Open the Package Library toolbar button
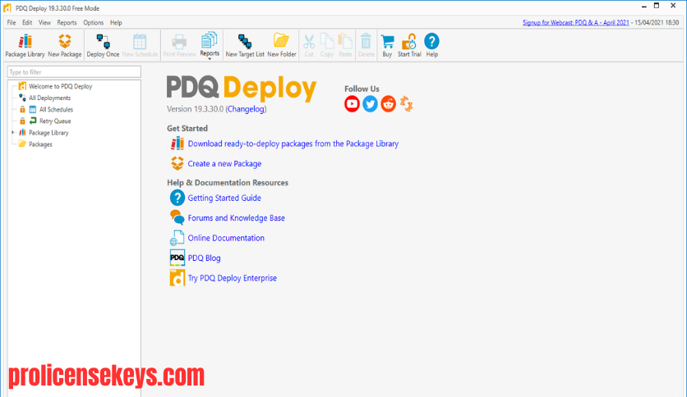Image resolution: width=687 pixels, height=397 pixels. [25, 45]
